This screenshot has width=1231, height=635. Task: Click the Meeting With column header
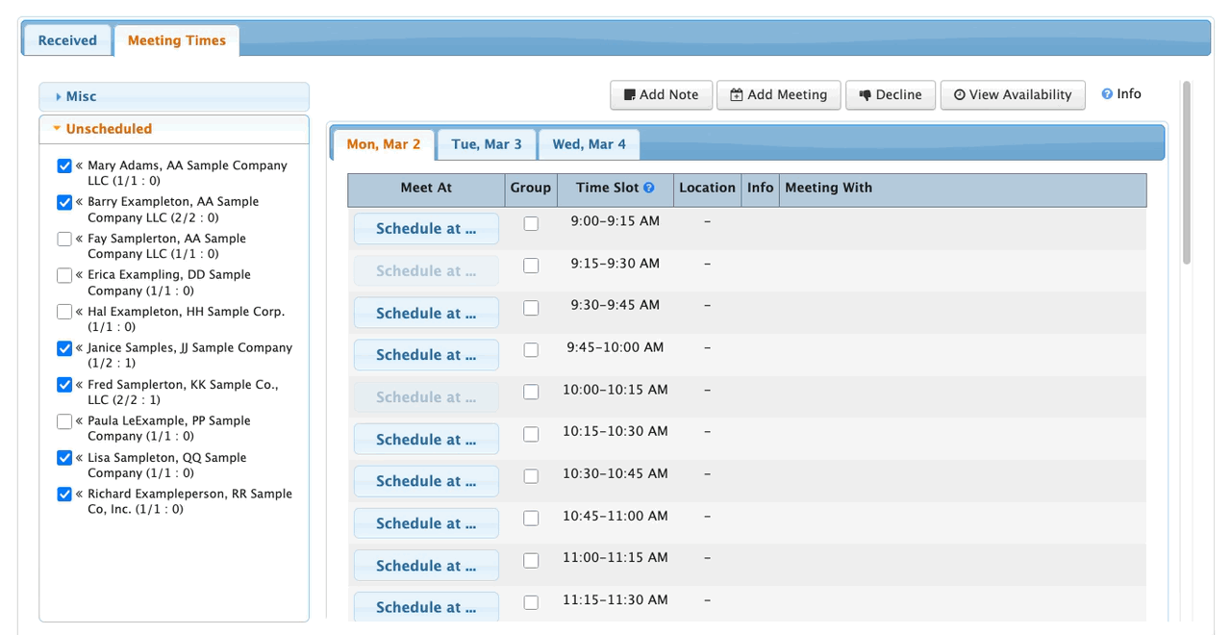click(x=963, y=190)
